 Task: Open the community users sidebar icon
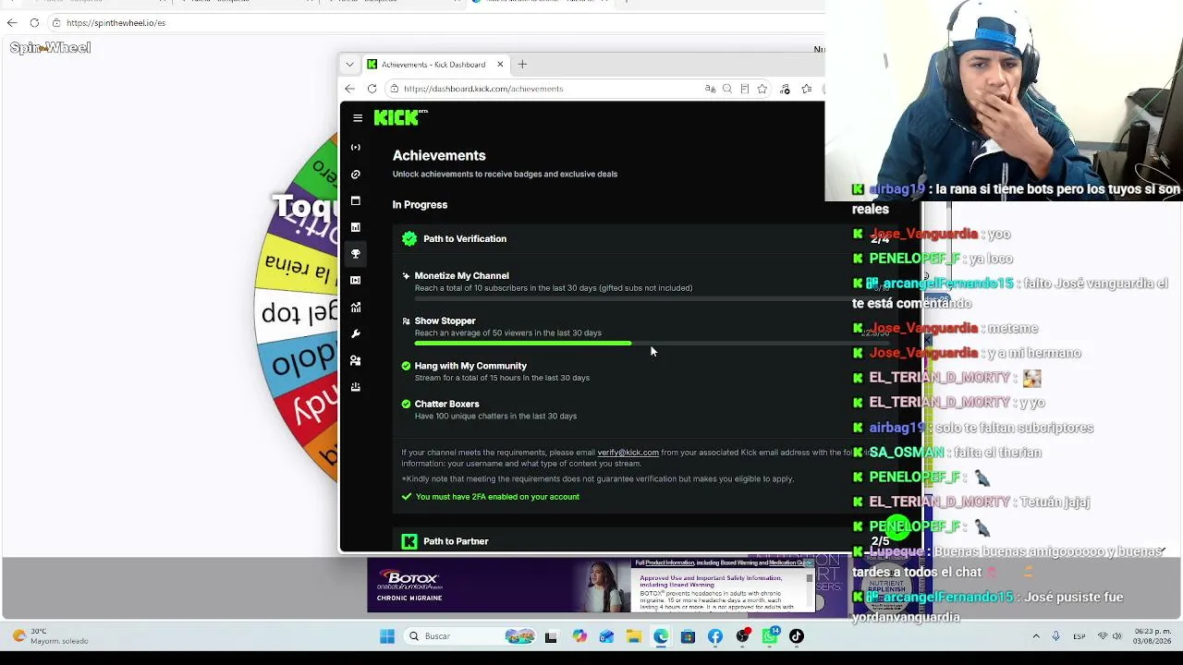point(356,360)
